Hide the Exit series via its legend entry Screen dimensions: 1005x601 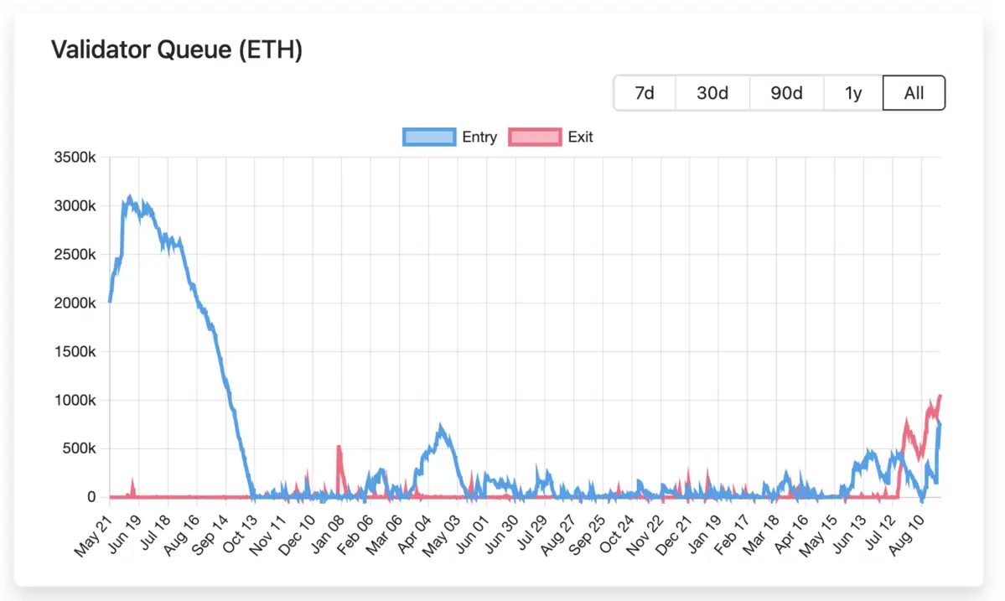[x=579, y=137]
